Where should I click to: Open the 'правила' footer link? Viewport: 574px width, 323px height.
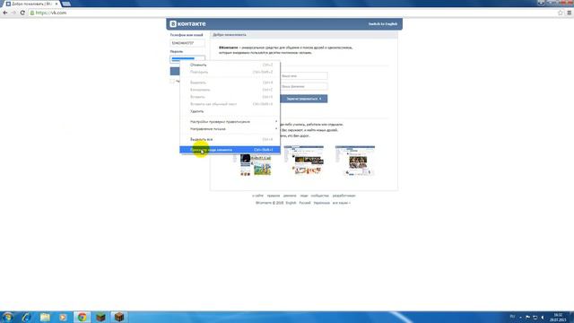(x=273, y=196)
